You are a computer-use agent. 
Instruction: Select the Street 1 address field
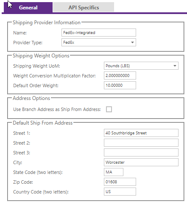(141, 133)
